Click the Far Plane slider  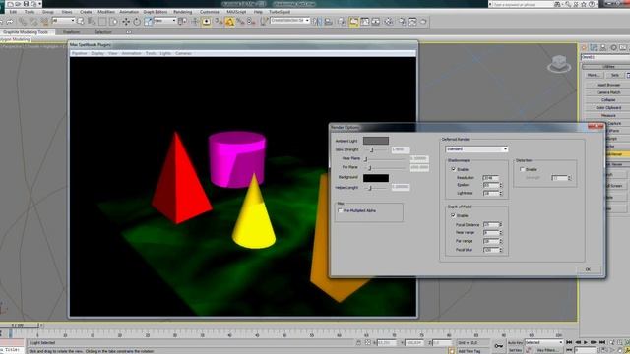385,168
